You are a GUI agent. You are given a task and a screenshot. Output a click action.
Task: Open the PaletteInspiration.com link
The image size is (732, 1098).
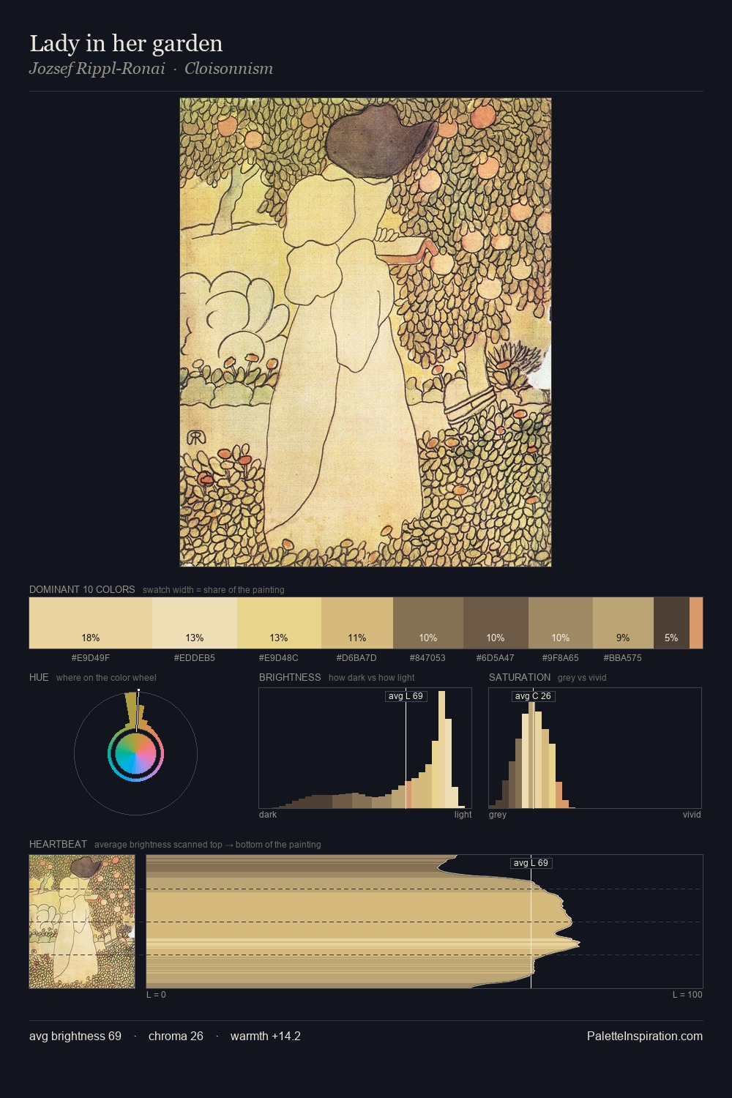(x=645, y=1036)
